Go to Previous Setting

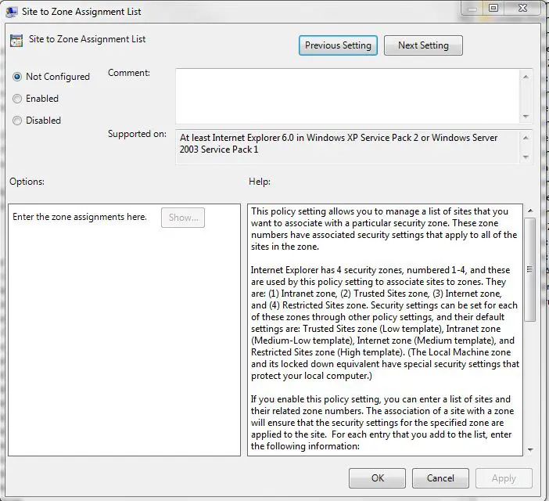pos(338,45)
